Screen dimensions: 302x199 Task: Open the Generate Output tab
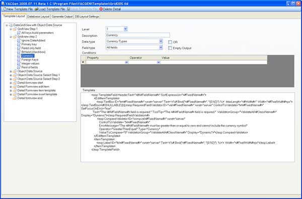[62, 17]
